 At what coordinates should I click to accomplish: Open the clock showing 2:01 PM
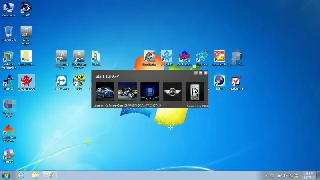click(308, 176)
